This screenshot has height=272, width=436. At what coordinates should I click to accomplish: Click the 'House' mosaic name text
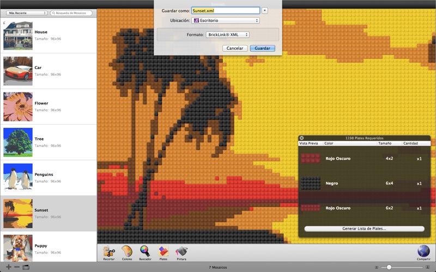[x=41, y=32]
